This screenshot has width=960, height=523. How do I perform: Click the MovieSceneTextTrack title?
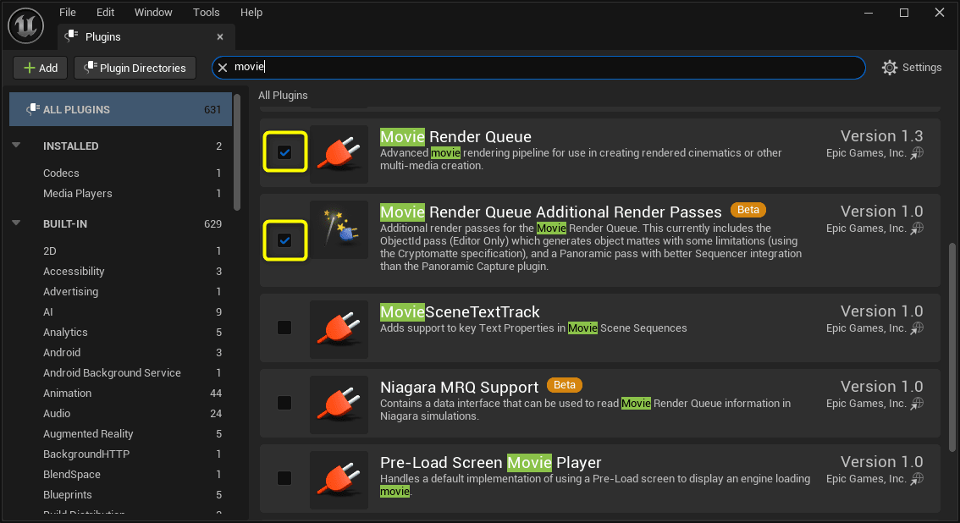(460, 312)
